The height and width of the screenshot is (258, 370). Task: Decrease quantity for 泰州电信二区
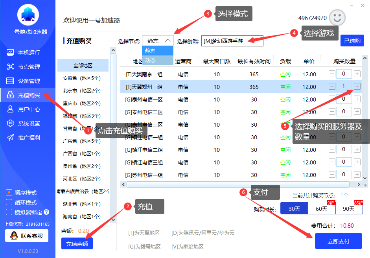click(332, 112)
